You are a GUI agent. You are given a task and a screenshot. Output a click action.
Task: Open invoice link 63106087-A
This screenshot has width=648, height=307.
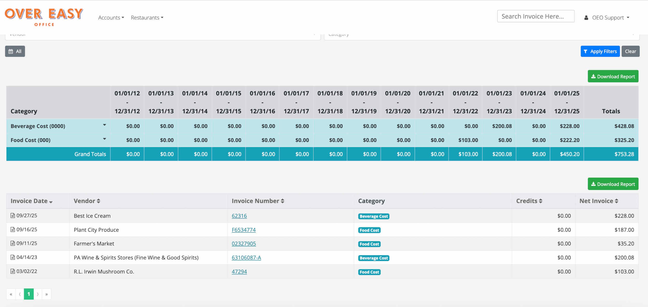coord(246,258)
